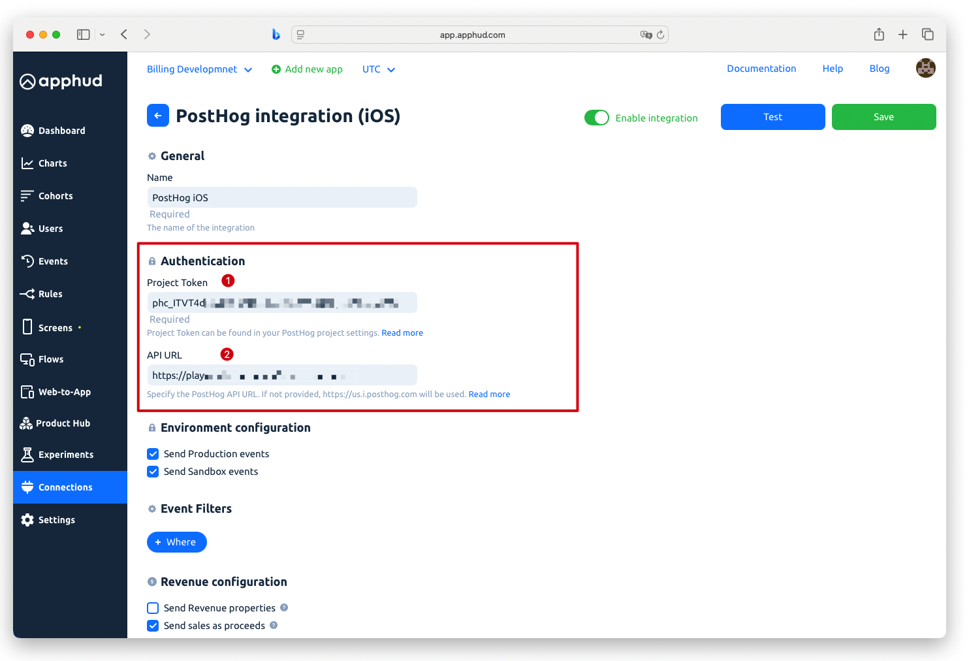Expand the Safari sidebar options chevron
This screenshot has width=969, height=661.
tap(103, 35)
